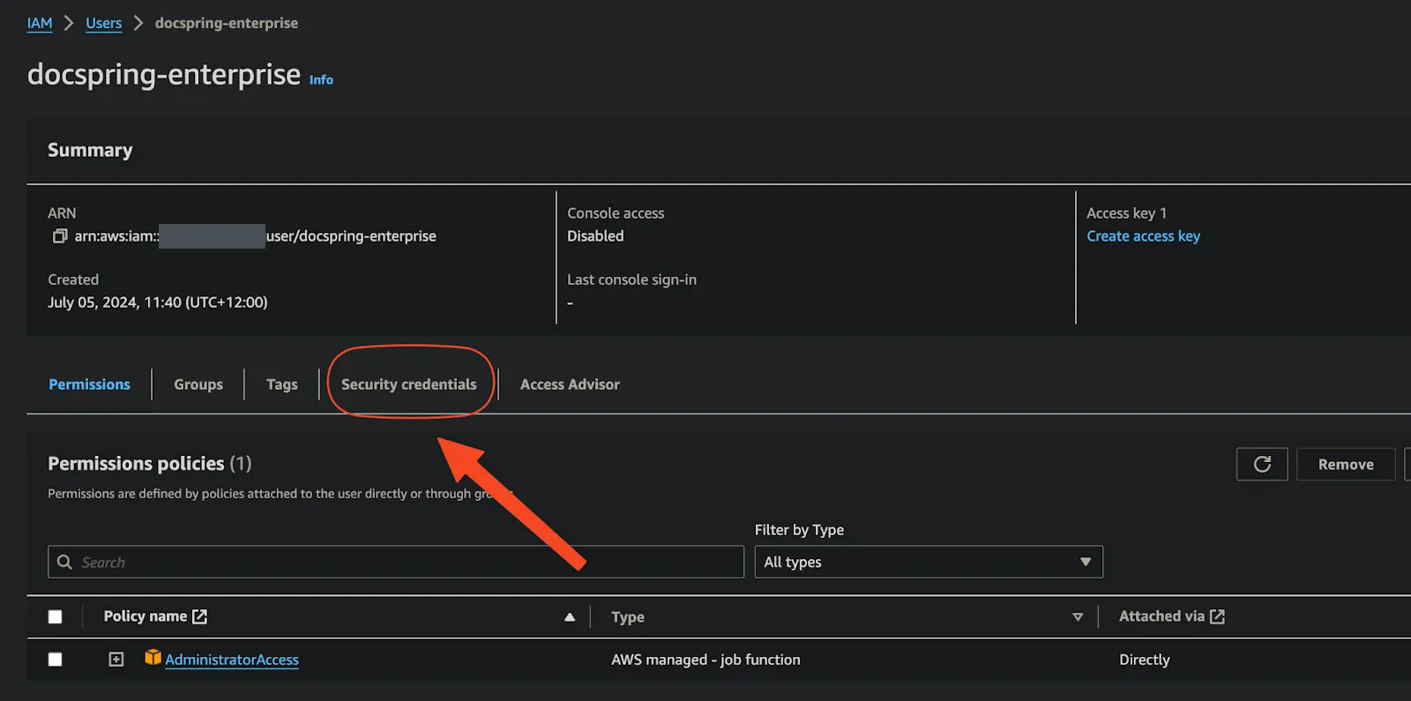This screenshot has width=1411, height=701.
Task: Focus the policy Search field
Action: click(396, 562)
